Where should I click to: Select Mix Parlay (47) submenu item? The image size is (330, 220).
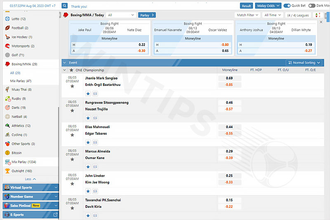click(x=21, y=81)
